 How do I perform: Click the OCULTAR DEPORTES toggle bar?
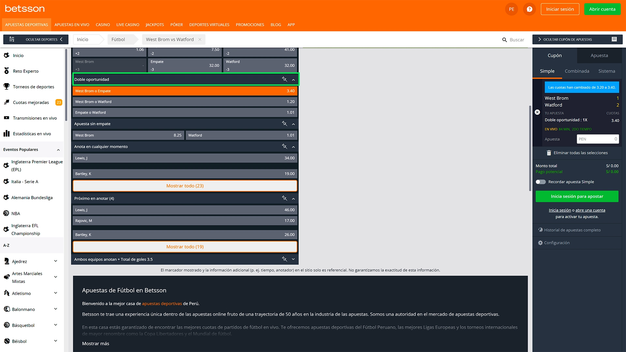(x=36, y=39)
